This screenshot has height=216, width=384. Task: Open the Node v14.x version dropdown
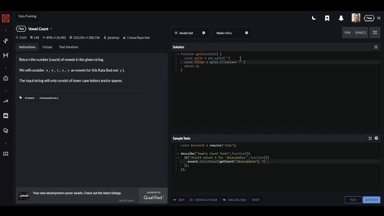click(232, 33)
